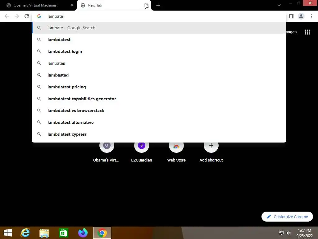Open the Google apps grid

click(307, 32)
